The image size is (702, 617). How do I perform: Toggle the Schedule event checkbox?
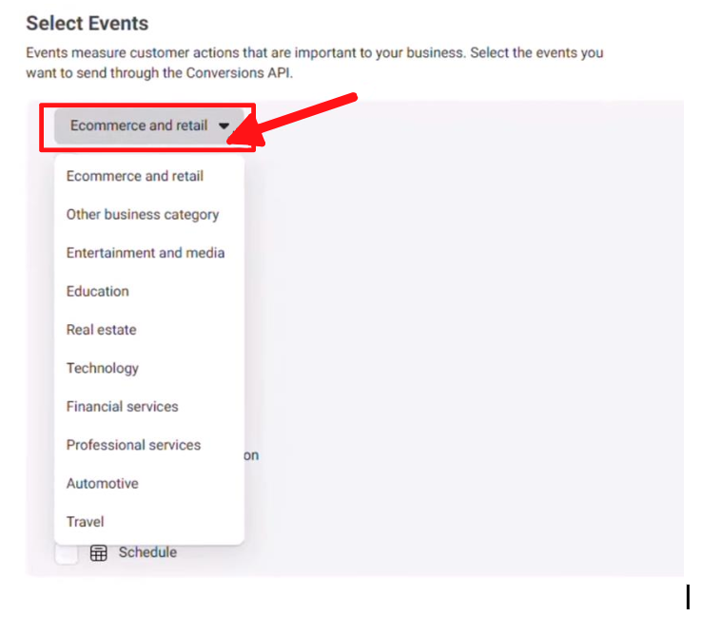coord(67,552)
